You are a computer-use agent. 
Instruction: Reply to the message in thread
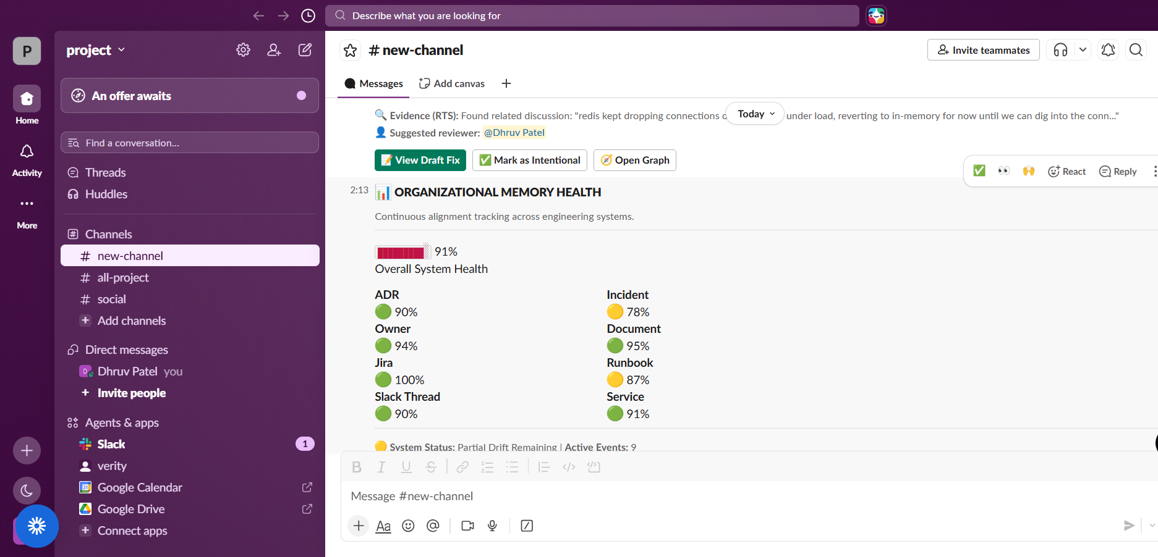pyautogui.click(x=1118, y=171)
